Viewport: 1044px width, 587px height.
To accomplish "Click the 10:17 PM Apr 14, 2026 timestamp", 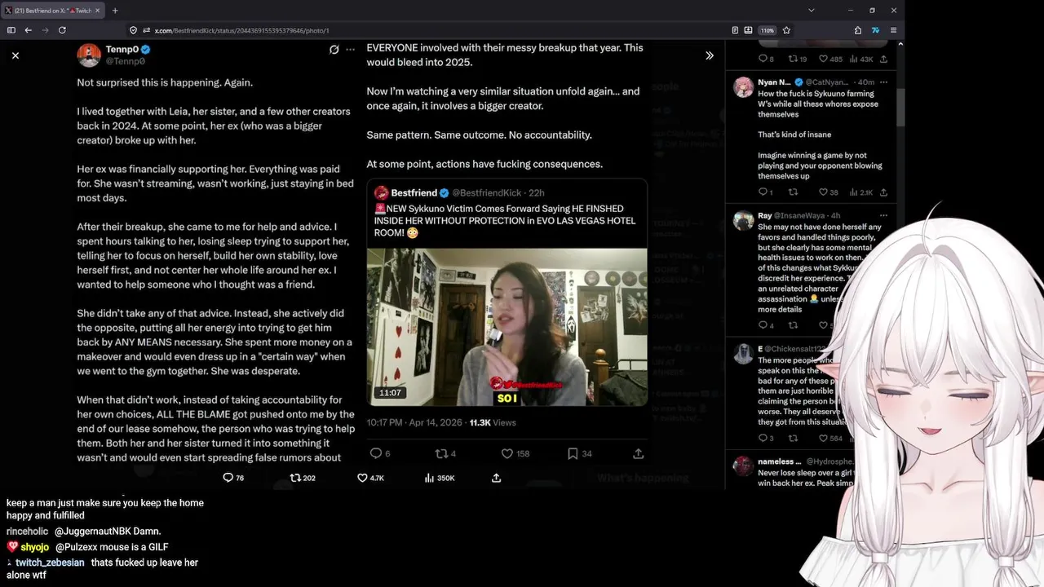I will (414, 422).
